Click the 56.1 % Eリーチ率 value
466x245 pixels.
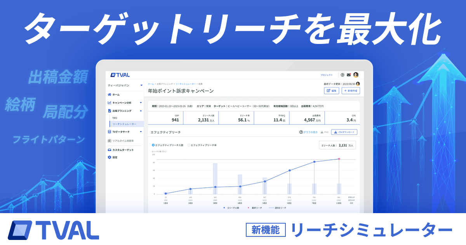(x=244, y=120)
